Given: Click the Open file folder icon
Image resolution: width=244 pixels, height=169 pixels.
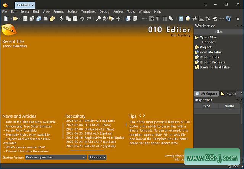Looking at the screenshot, I should pos(15,19).
